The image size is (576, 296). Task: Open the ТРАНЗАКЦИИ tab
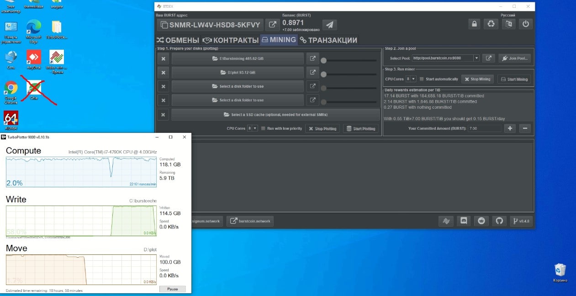point(328,40)
